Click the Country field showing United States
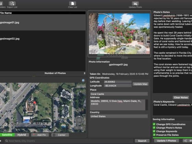Viewport: 192px width, 144px height. pos(119,116)
